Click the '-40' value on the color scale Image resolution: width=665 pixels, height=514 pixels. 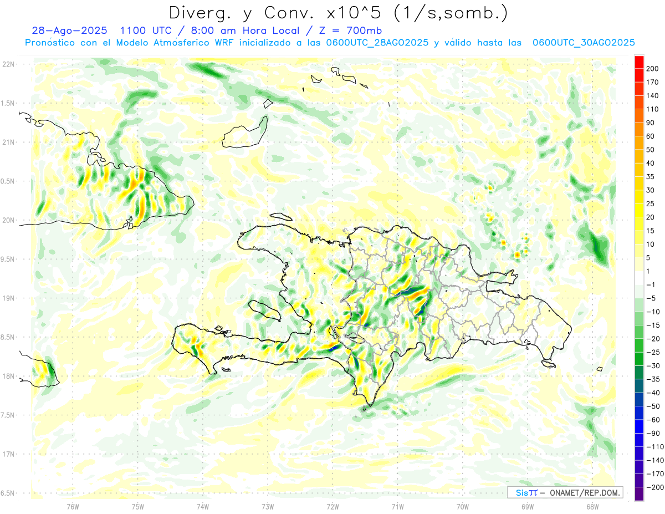(x=653, y=393)
